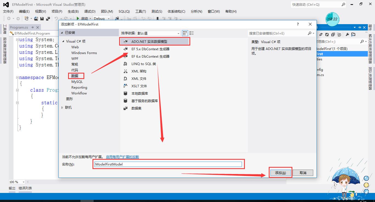Collapse the 已安装 section
375x202 pixels.
(62, 33)
